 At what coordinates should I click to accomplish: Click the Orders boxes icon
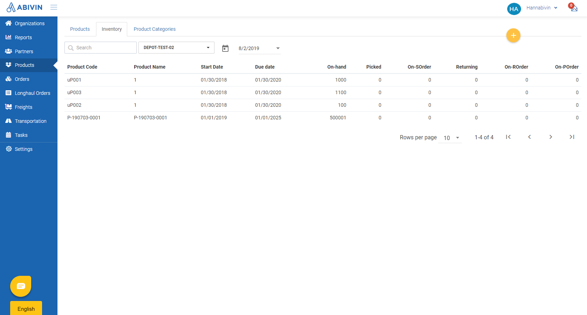[x=8, y=79]
